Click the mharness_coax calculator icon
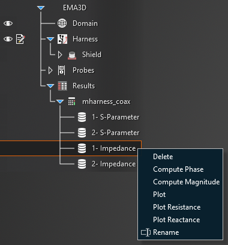The height and width of the screenshot is (245, 228). click(71, 101)
